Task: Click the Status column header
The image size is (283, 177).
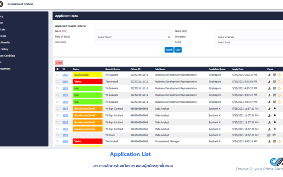Action: click(x=76, y=69)
